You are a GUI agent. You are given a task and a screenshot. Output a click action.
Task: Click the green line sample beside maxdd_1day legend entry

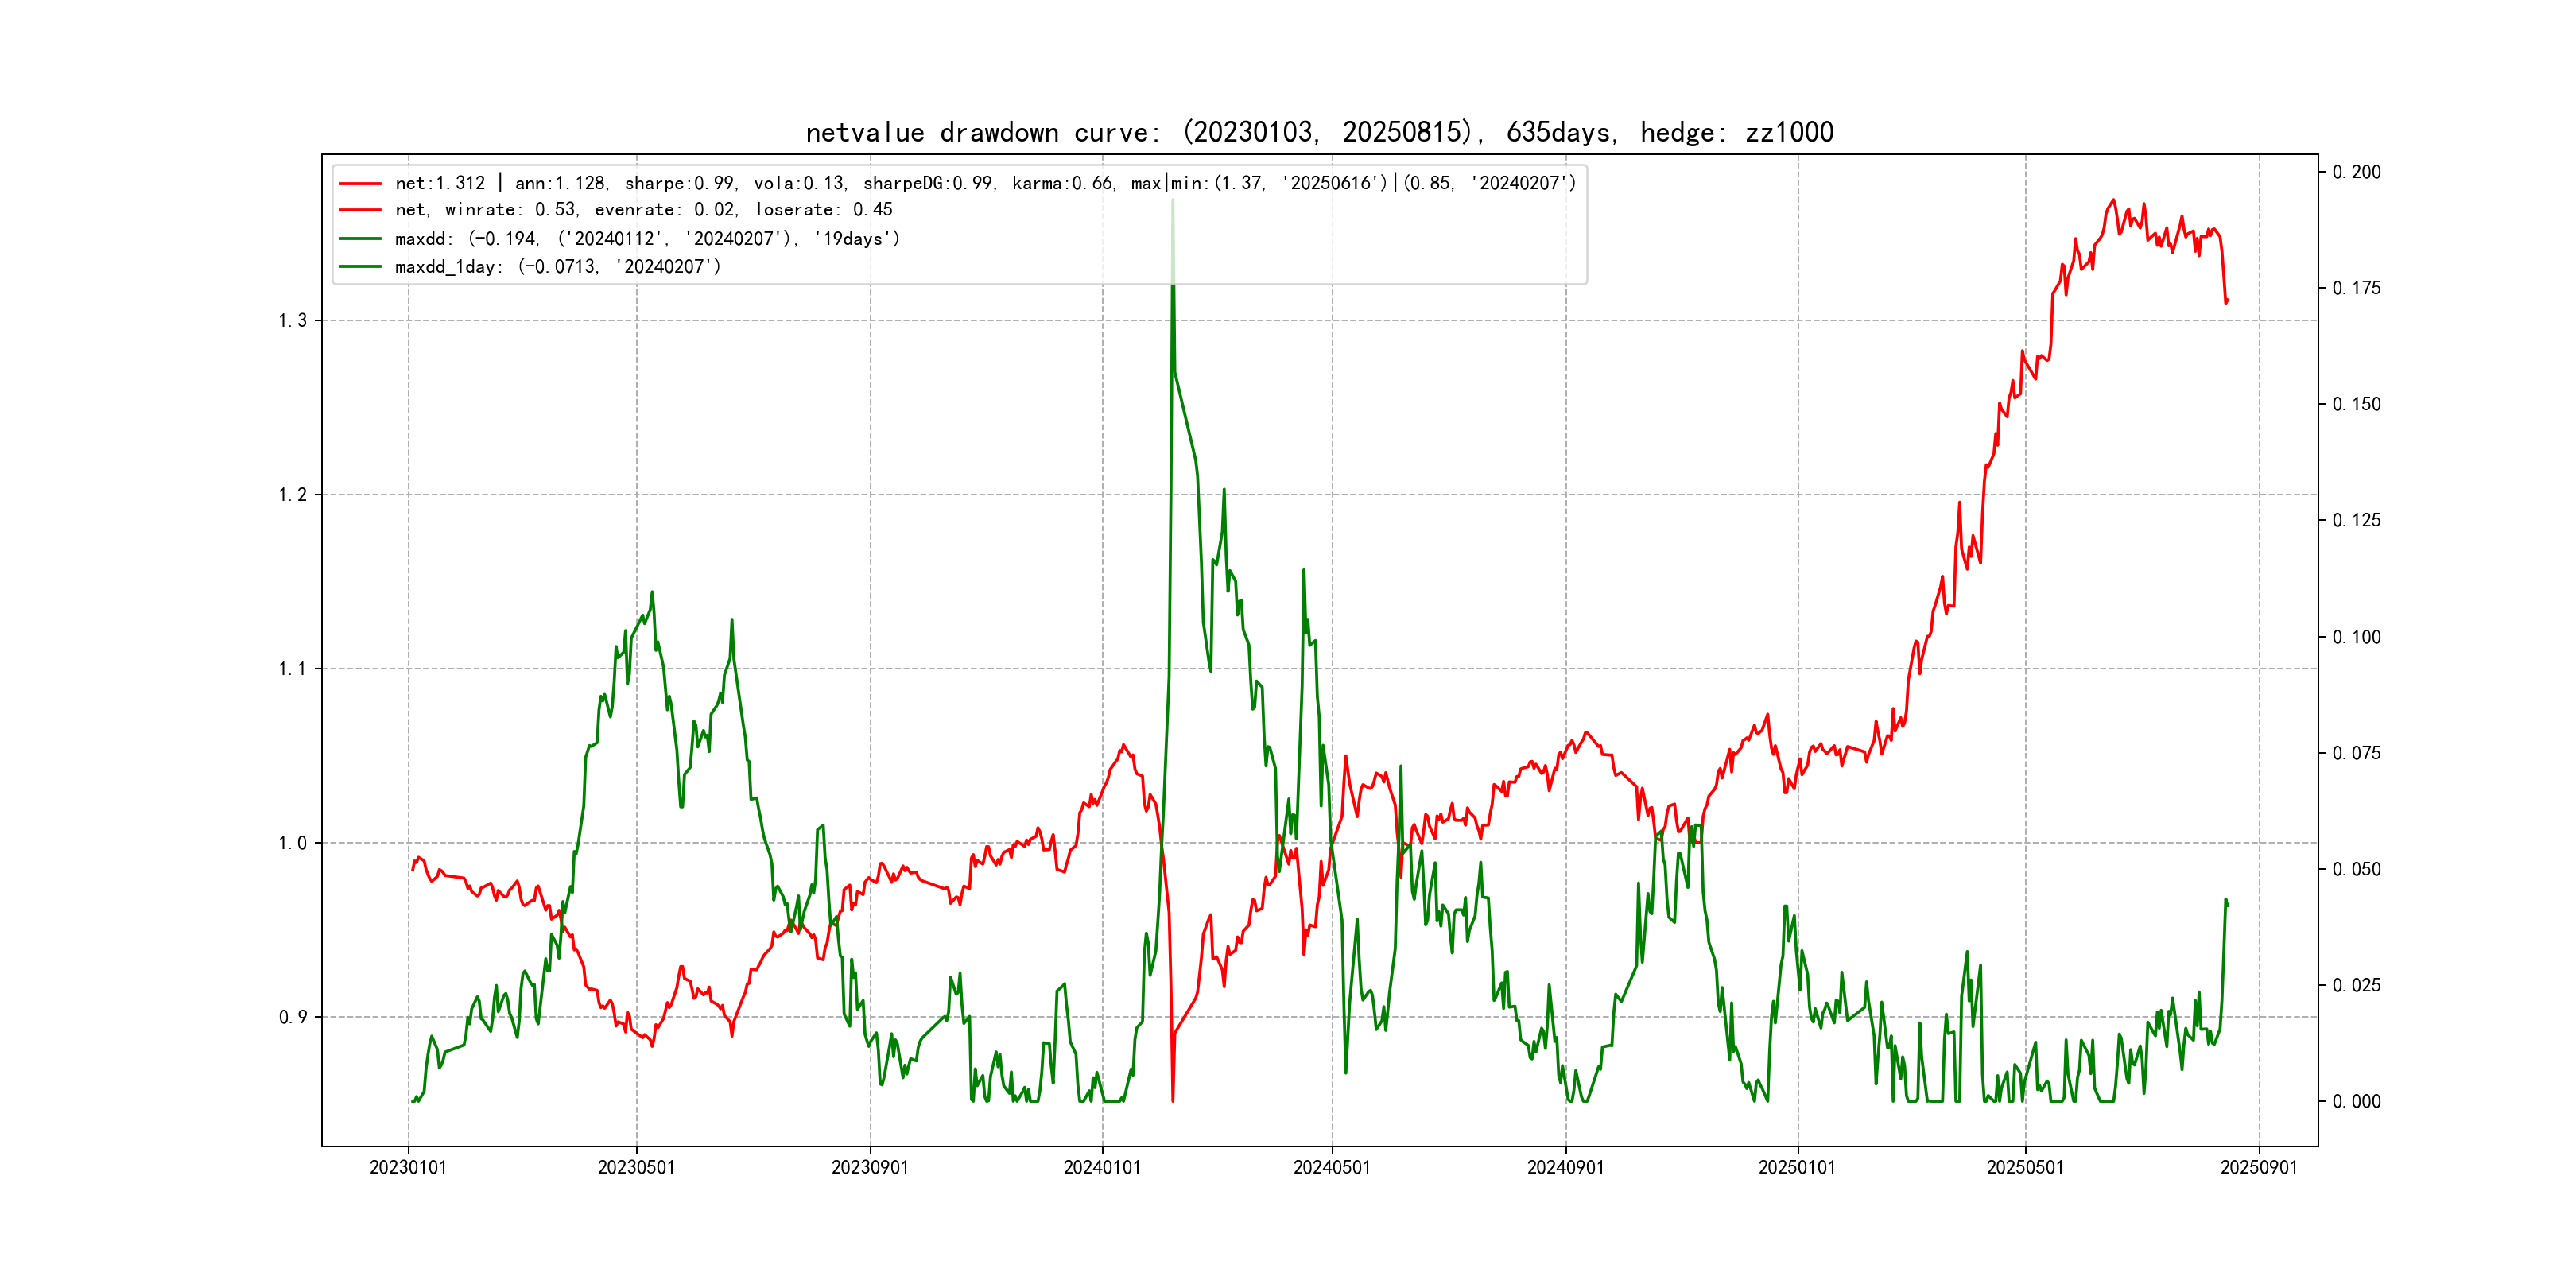pyautogui.click(x=360, y=267)
